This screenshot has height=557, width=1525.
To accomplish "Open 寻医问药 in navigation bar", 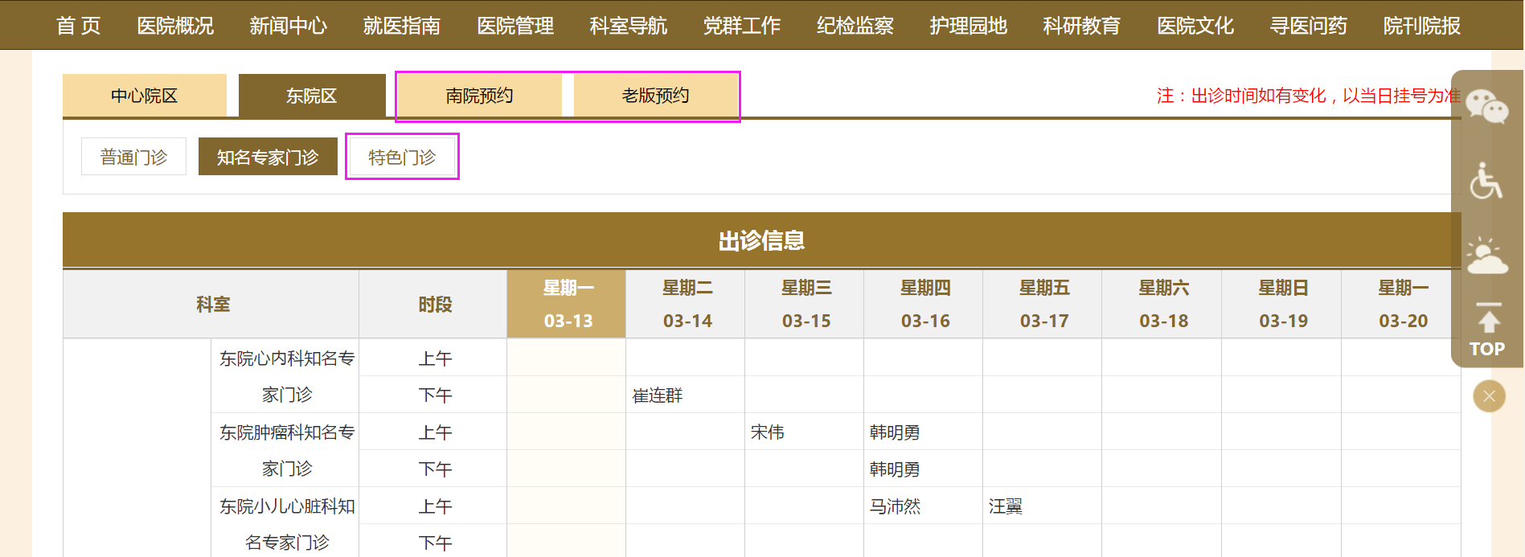I will point(1308,26).
